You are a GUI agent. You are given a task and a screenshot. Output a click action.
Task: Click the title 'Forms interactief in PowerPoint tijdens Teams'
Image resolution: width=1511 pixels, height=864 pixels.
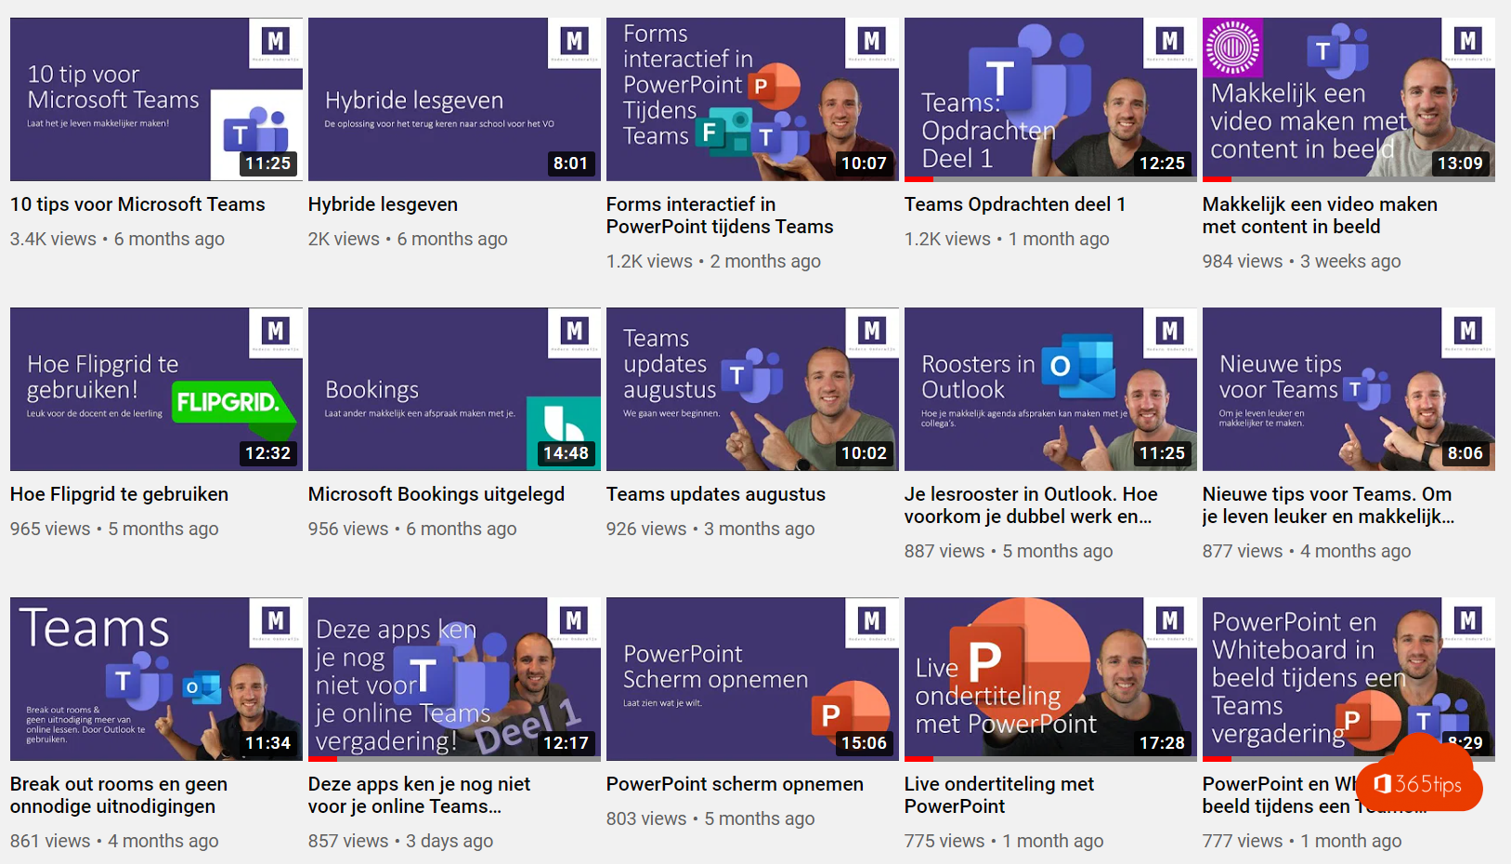pyautogui.click(x=720, y=216)
